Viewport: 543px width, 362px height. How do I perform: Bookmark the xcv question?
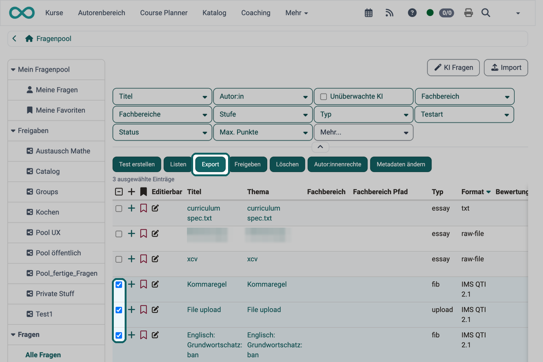[144, 259]
